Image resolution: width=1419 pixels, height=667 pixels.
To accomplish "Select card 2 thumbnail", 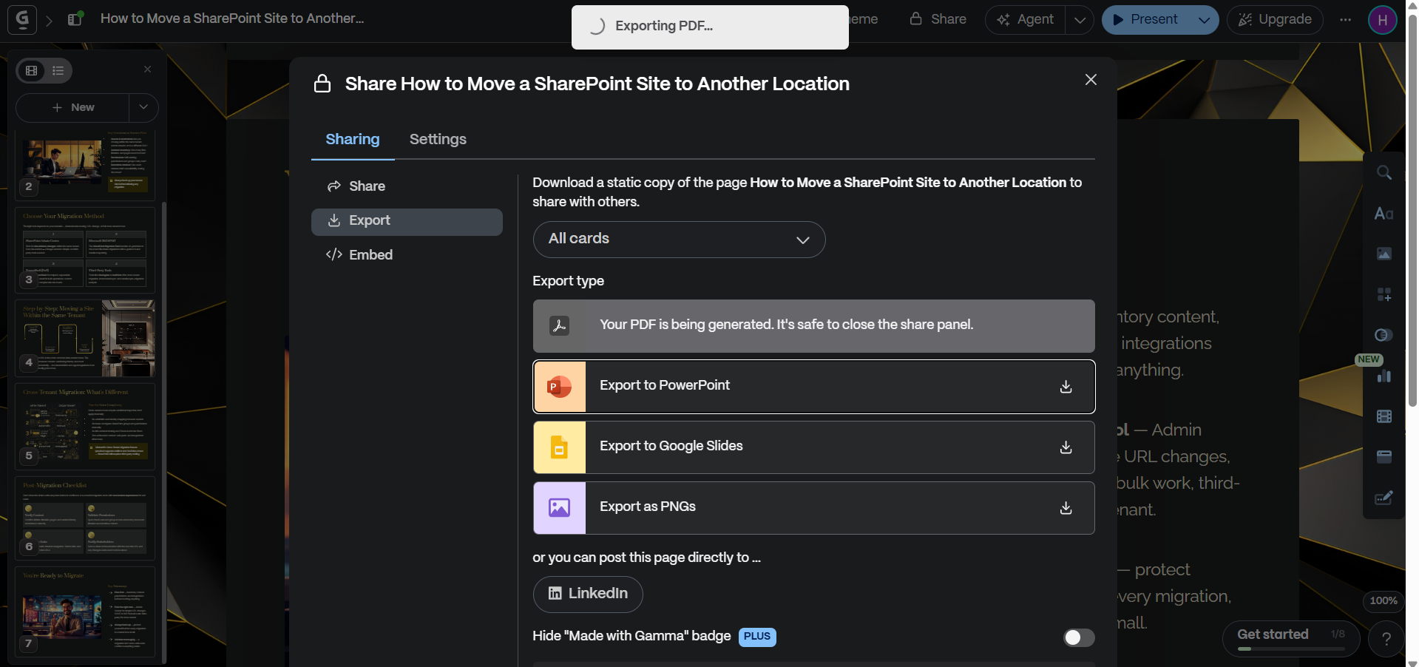I will 85,164.
